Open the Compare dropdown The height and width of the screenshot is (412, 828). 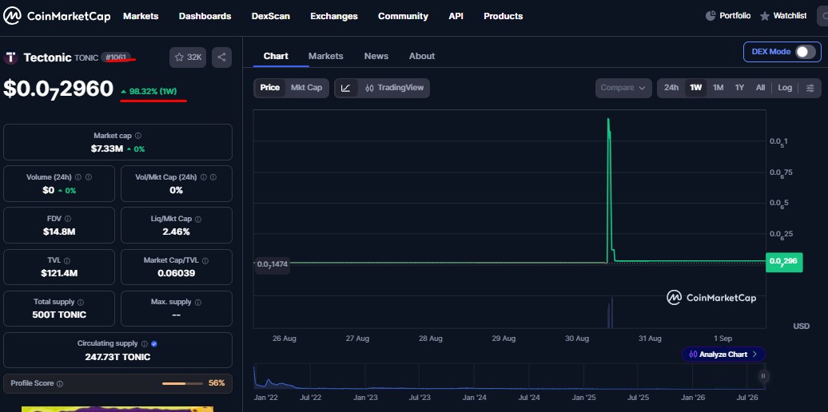(623, 88)
